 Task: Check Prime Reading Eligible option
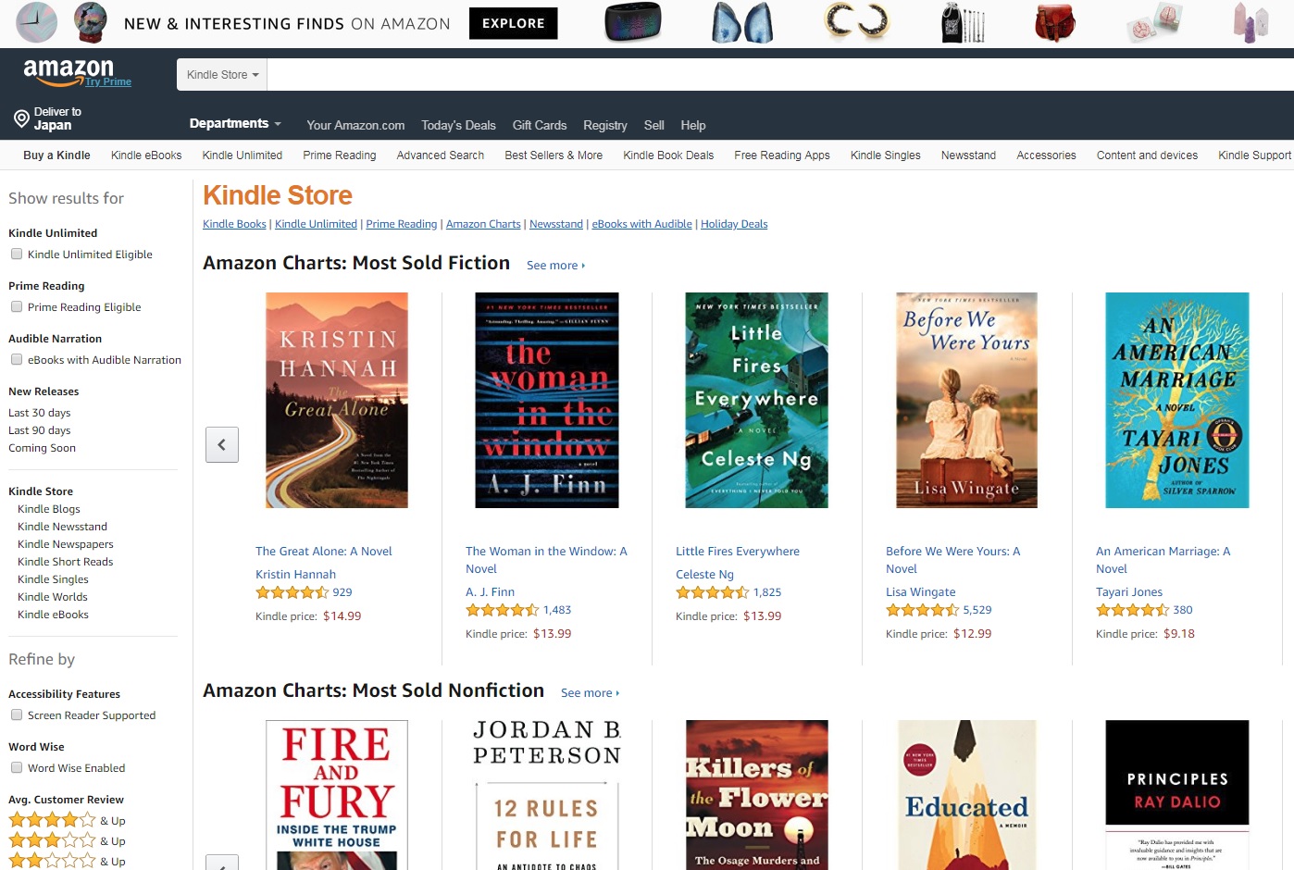[x=17, y=306]
